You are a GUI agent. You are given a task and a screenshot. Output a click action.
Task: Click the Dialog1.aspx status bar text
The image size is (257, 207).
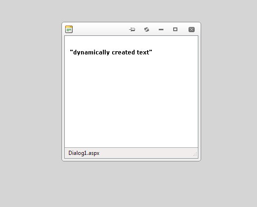tap(84, 153)
